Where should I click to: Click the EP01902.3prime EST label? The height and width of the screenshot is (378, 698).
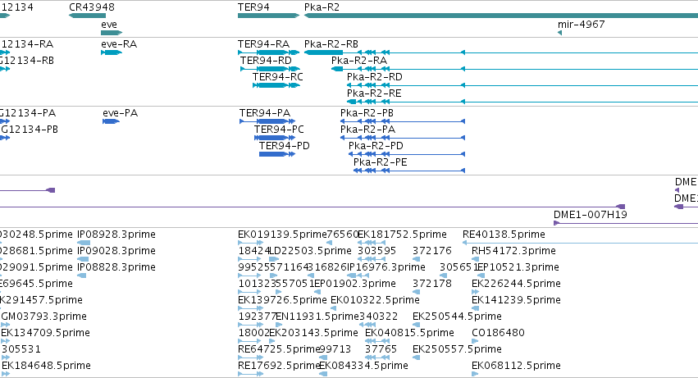355,284
